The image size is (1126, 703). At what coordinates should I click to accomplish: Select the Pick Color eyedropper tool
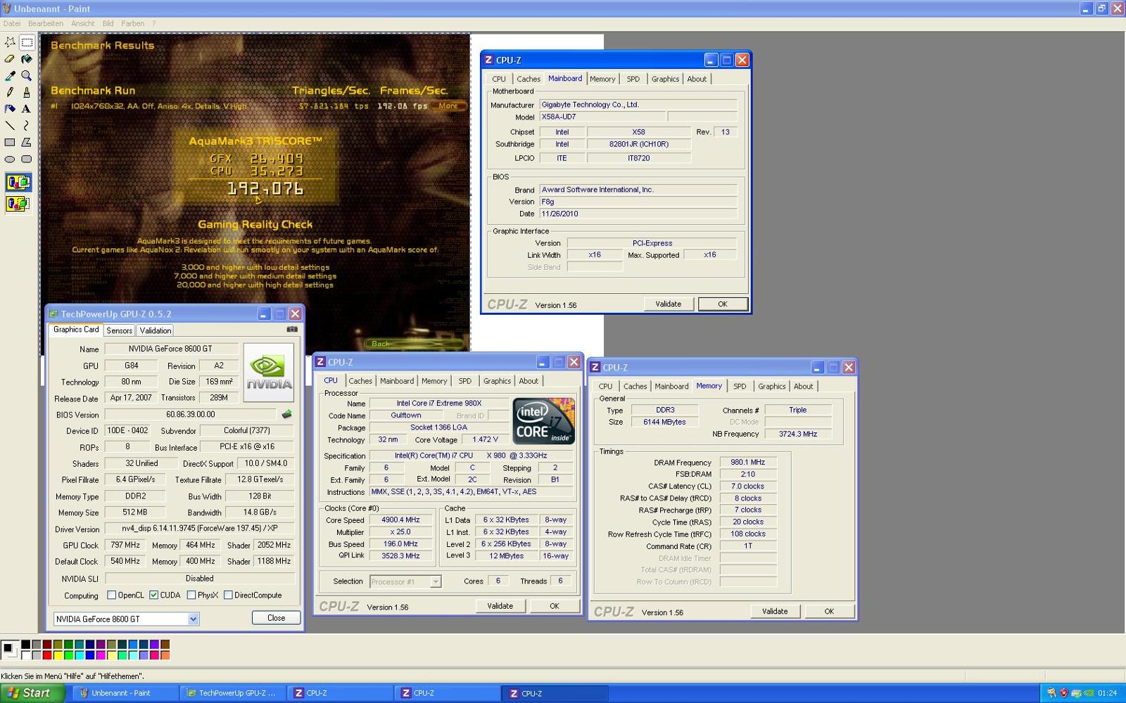point(10,76)
